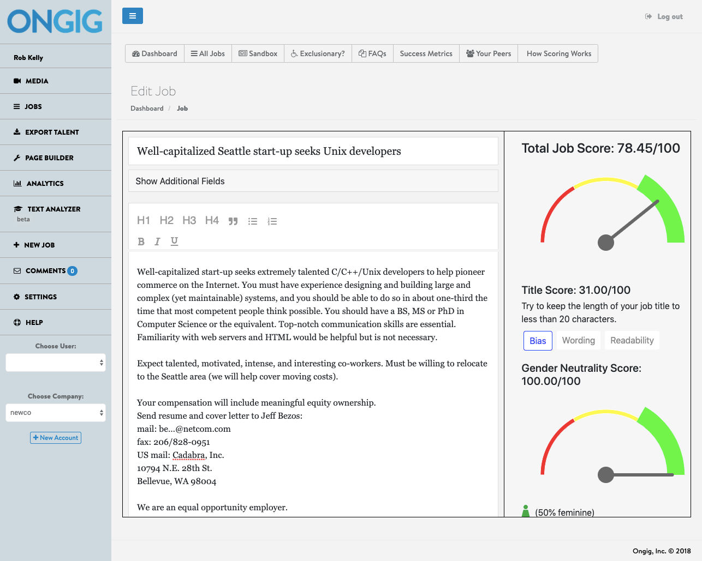Image resolution: width=702 pixels, height=561 pixels.
Task: Edit the job title field
Action: click(x=313, y=150)
